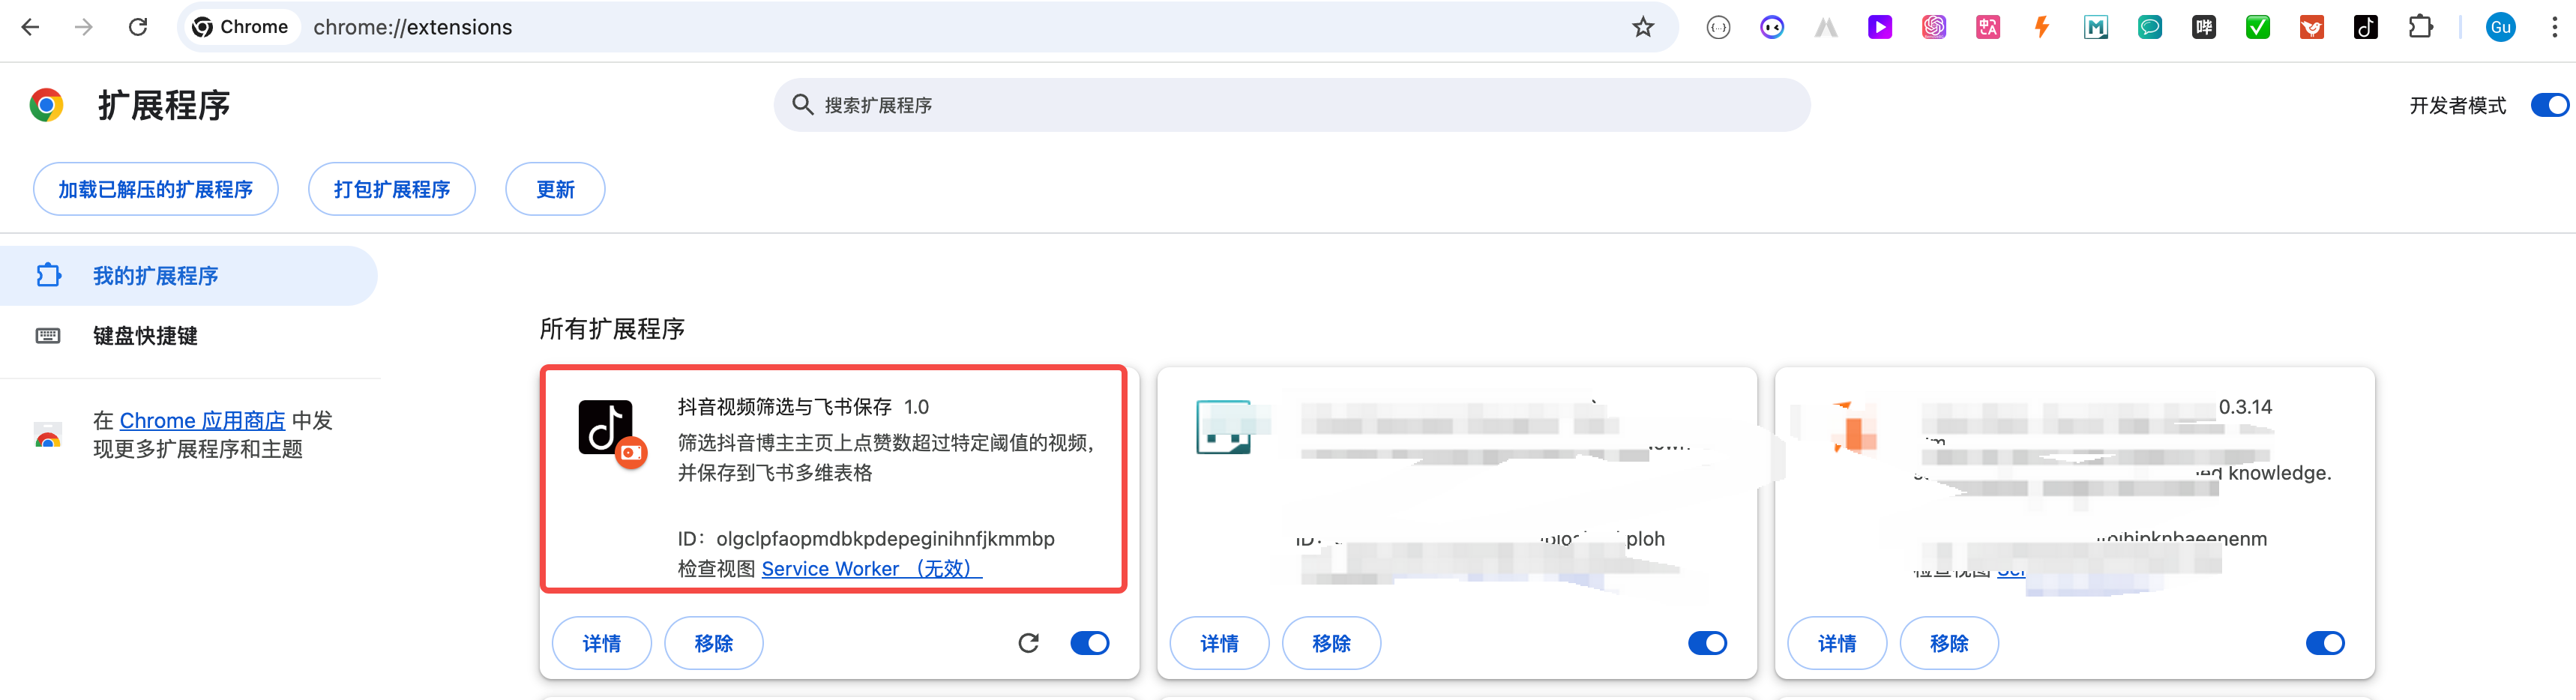
Task: Open the teal M extension icon
Action: [2096, 27]
